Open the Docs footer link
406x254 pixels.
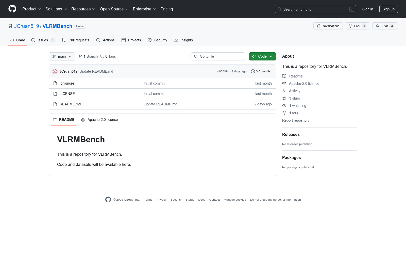202,200
